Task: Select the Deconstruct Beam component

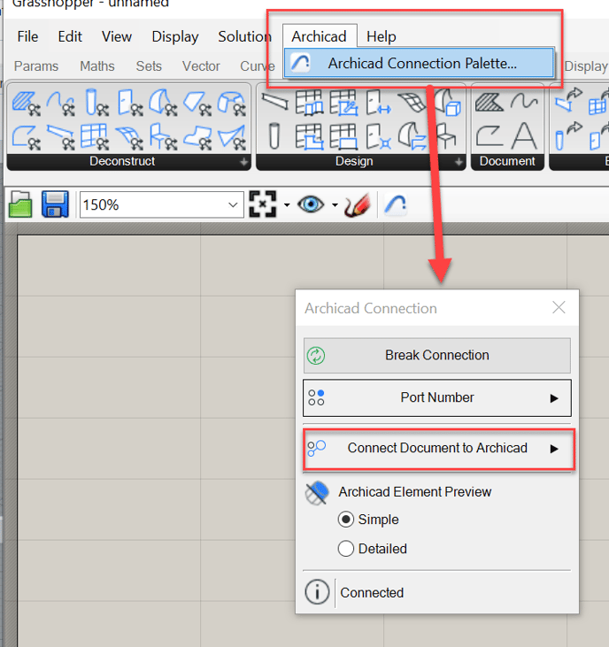Action: pos(61,136)
